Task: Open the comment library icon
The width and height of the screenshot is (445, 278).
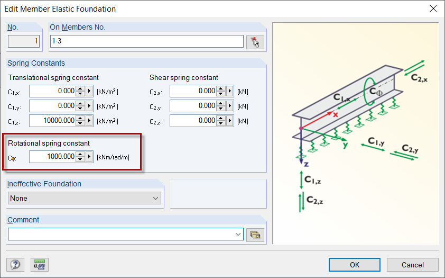Action: point(255,235)
